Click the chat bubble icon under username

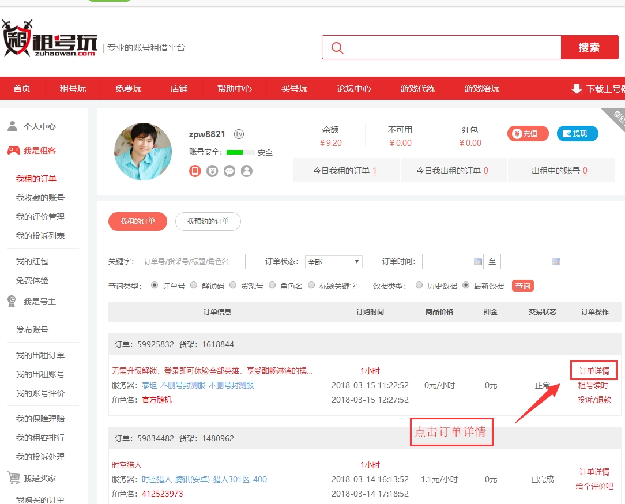(229, 171)
